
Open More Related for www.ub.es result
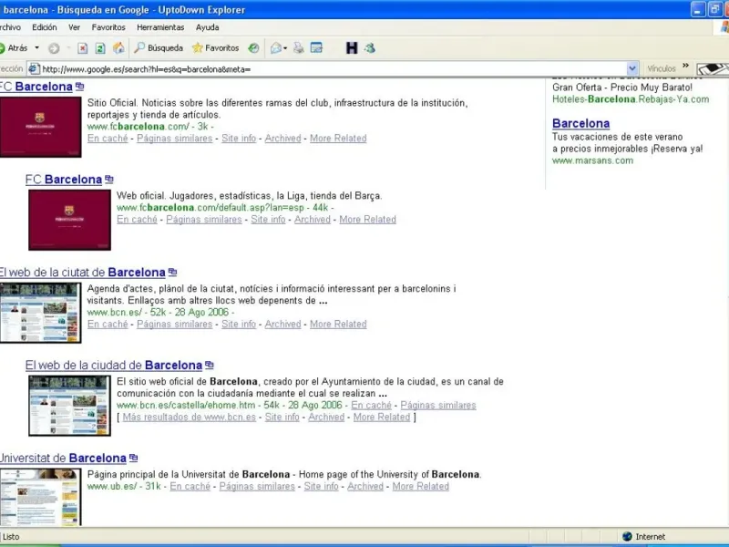point(420,487)
